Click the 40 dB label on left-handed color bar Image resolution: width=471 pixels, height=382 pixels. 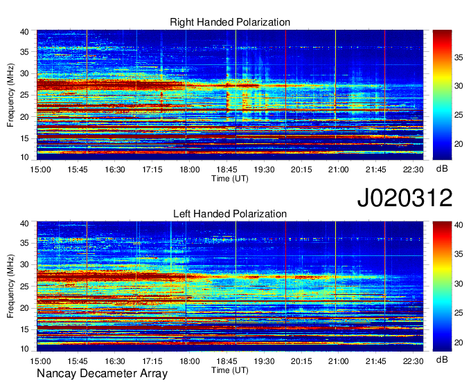pos(459,225)
